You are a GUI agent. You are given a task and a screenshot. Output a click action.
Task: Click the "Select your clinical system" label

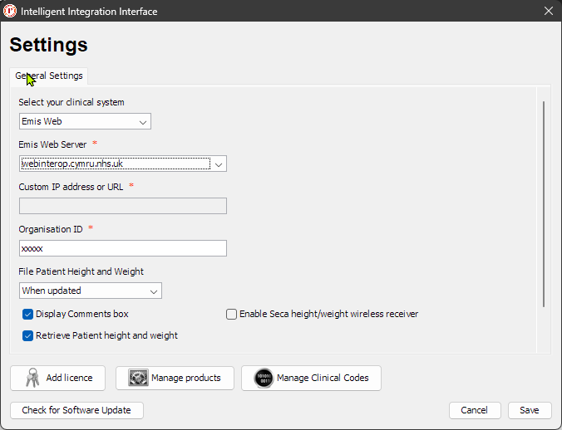tap(71, 102)
